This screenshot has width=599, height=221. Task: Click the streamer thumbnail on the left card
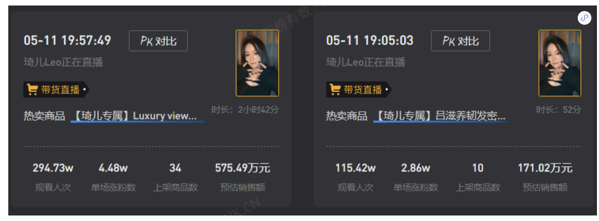coord(257,63)
